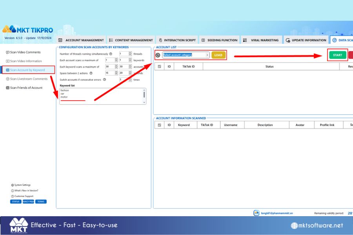Click the Scan Friends of Account icon
This screenshot has height=235, width=353.
click(8, 88)
